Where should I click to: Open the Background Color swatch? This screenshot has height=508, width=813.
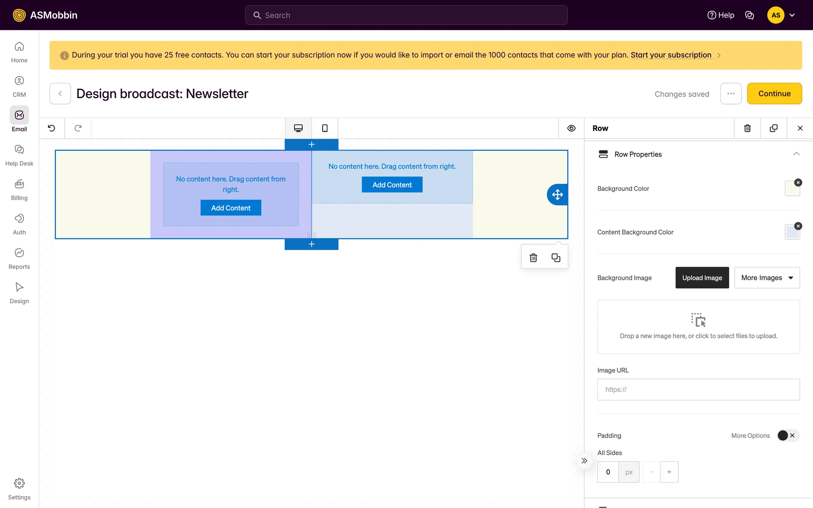[x=792, y=189]
